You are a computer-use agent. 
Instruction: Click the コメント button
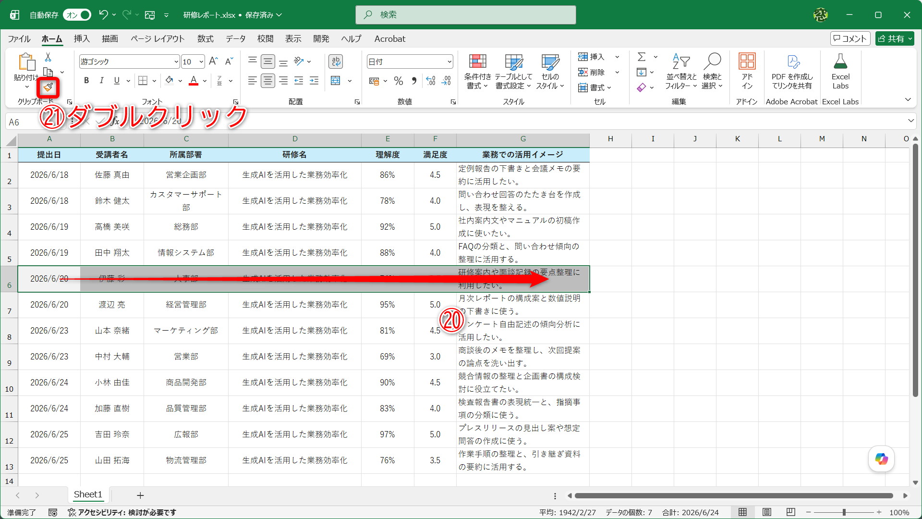click(850, 39)
